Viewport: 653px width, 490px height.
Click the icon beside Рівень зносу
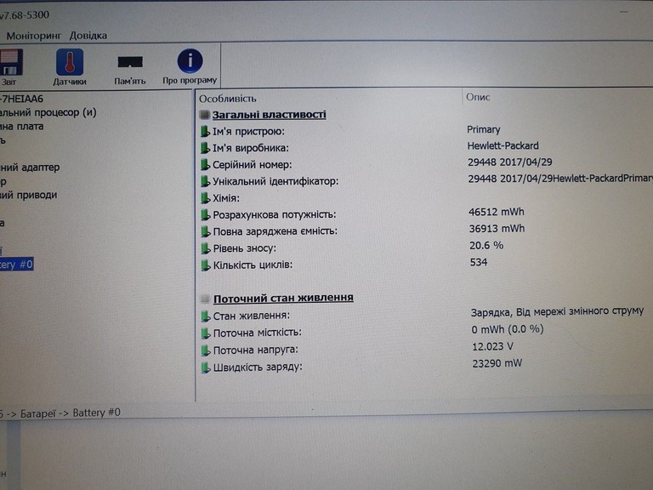(x=205, y=248)
